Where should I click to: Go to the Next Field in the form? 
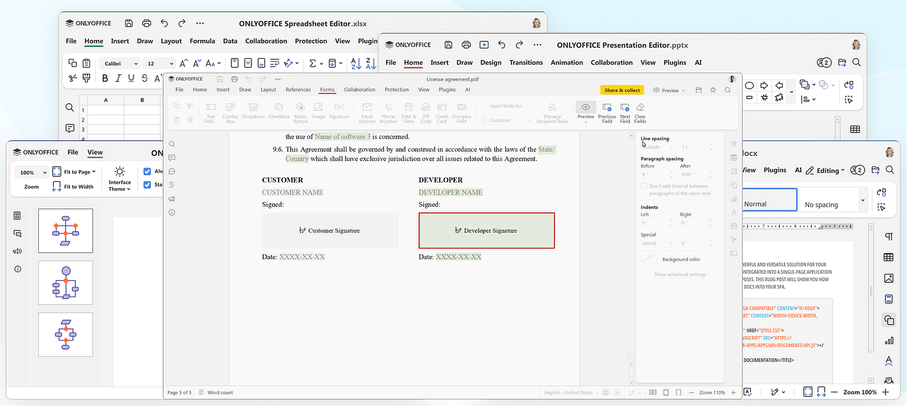[x=625, y=113]
